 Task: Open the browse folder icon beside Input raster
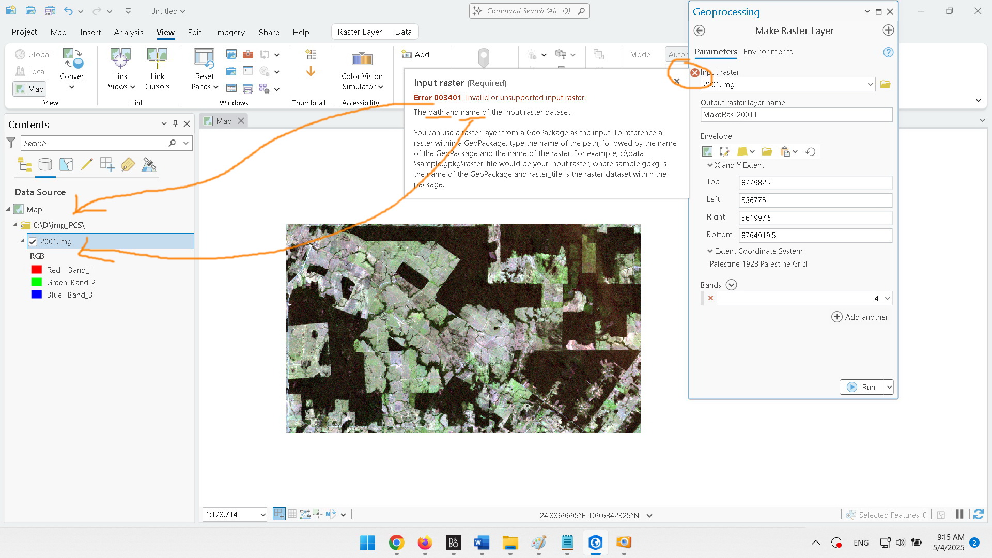pyautogui.click(x=885, y=84)
